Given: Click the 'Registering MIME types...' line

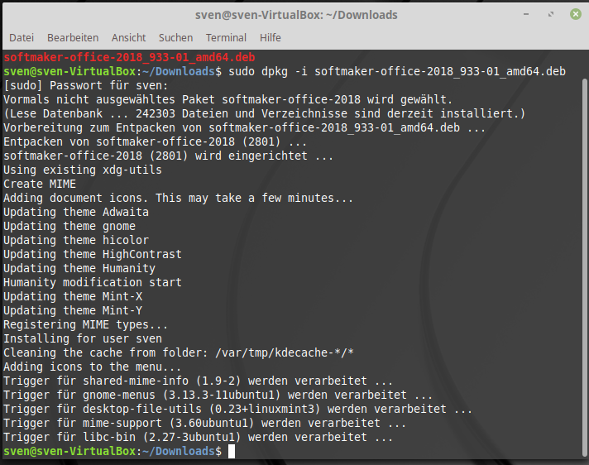Looking at the screenshot, I should click(86, 325).
